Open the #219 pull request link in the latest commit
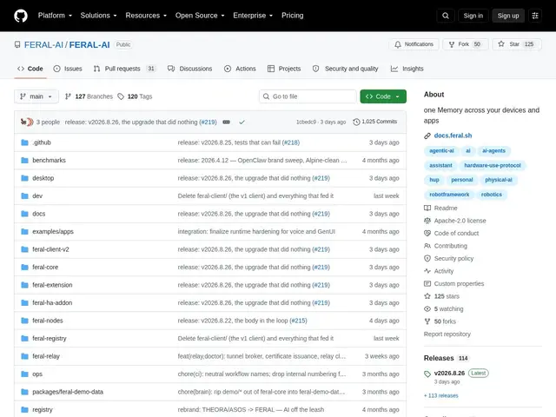 [208, 122]
